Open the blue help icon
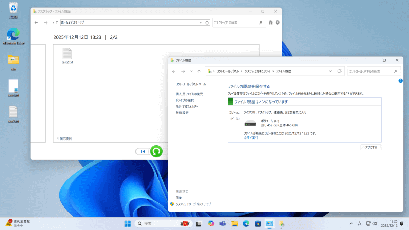The width and height of the screenshot is (409, 230). click(x=401, y=81)
